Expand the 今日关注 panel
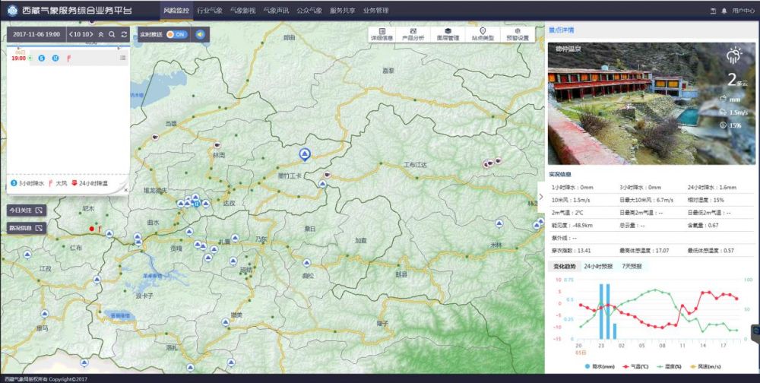The height and width of the screenshot is (383, 760). point(27,210)
